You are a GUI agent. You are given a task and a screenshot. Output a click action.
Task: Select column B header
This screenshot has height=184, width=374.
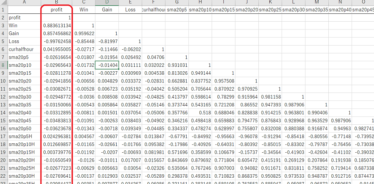(56, 3)
